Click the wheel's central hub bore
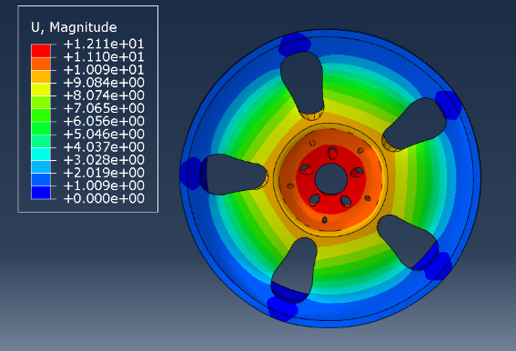This screenshot has width=516, height=351. pyautogui.click(x=330, y=179)
